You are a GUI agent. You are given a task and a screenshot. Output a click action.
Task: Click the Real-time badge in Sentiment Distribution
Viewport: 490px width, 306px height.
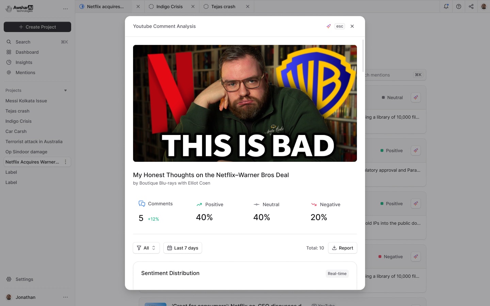click(337, 273)
